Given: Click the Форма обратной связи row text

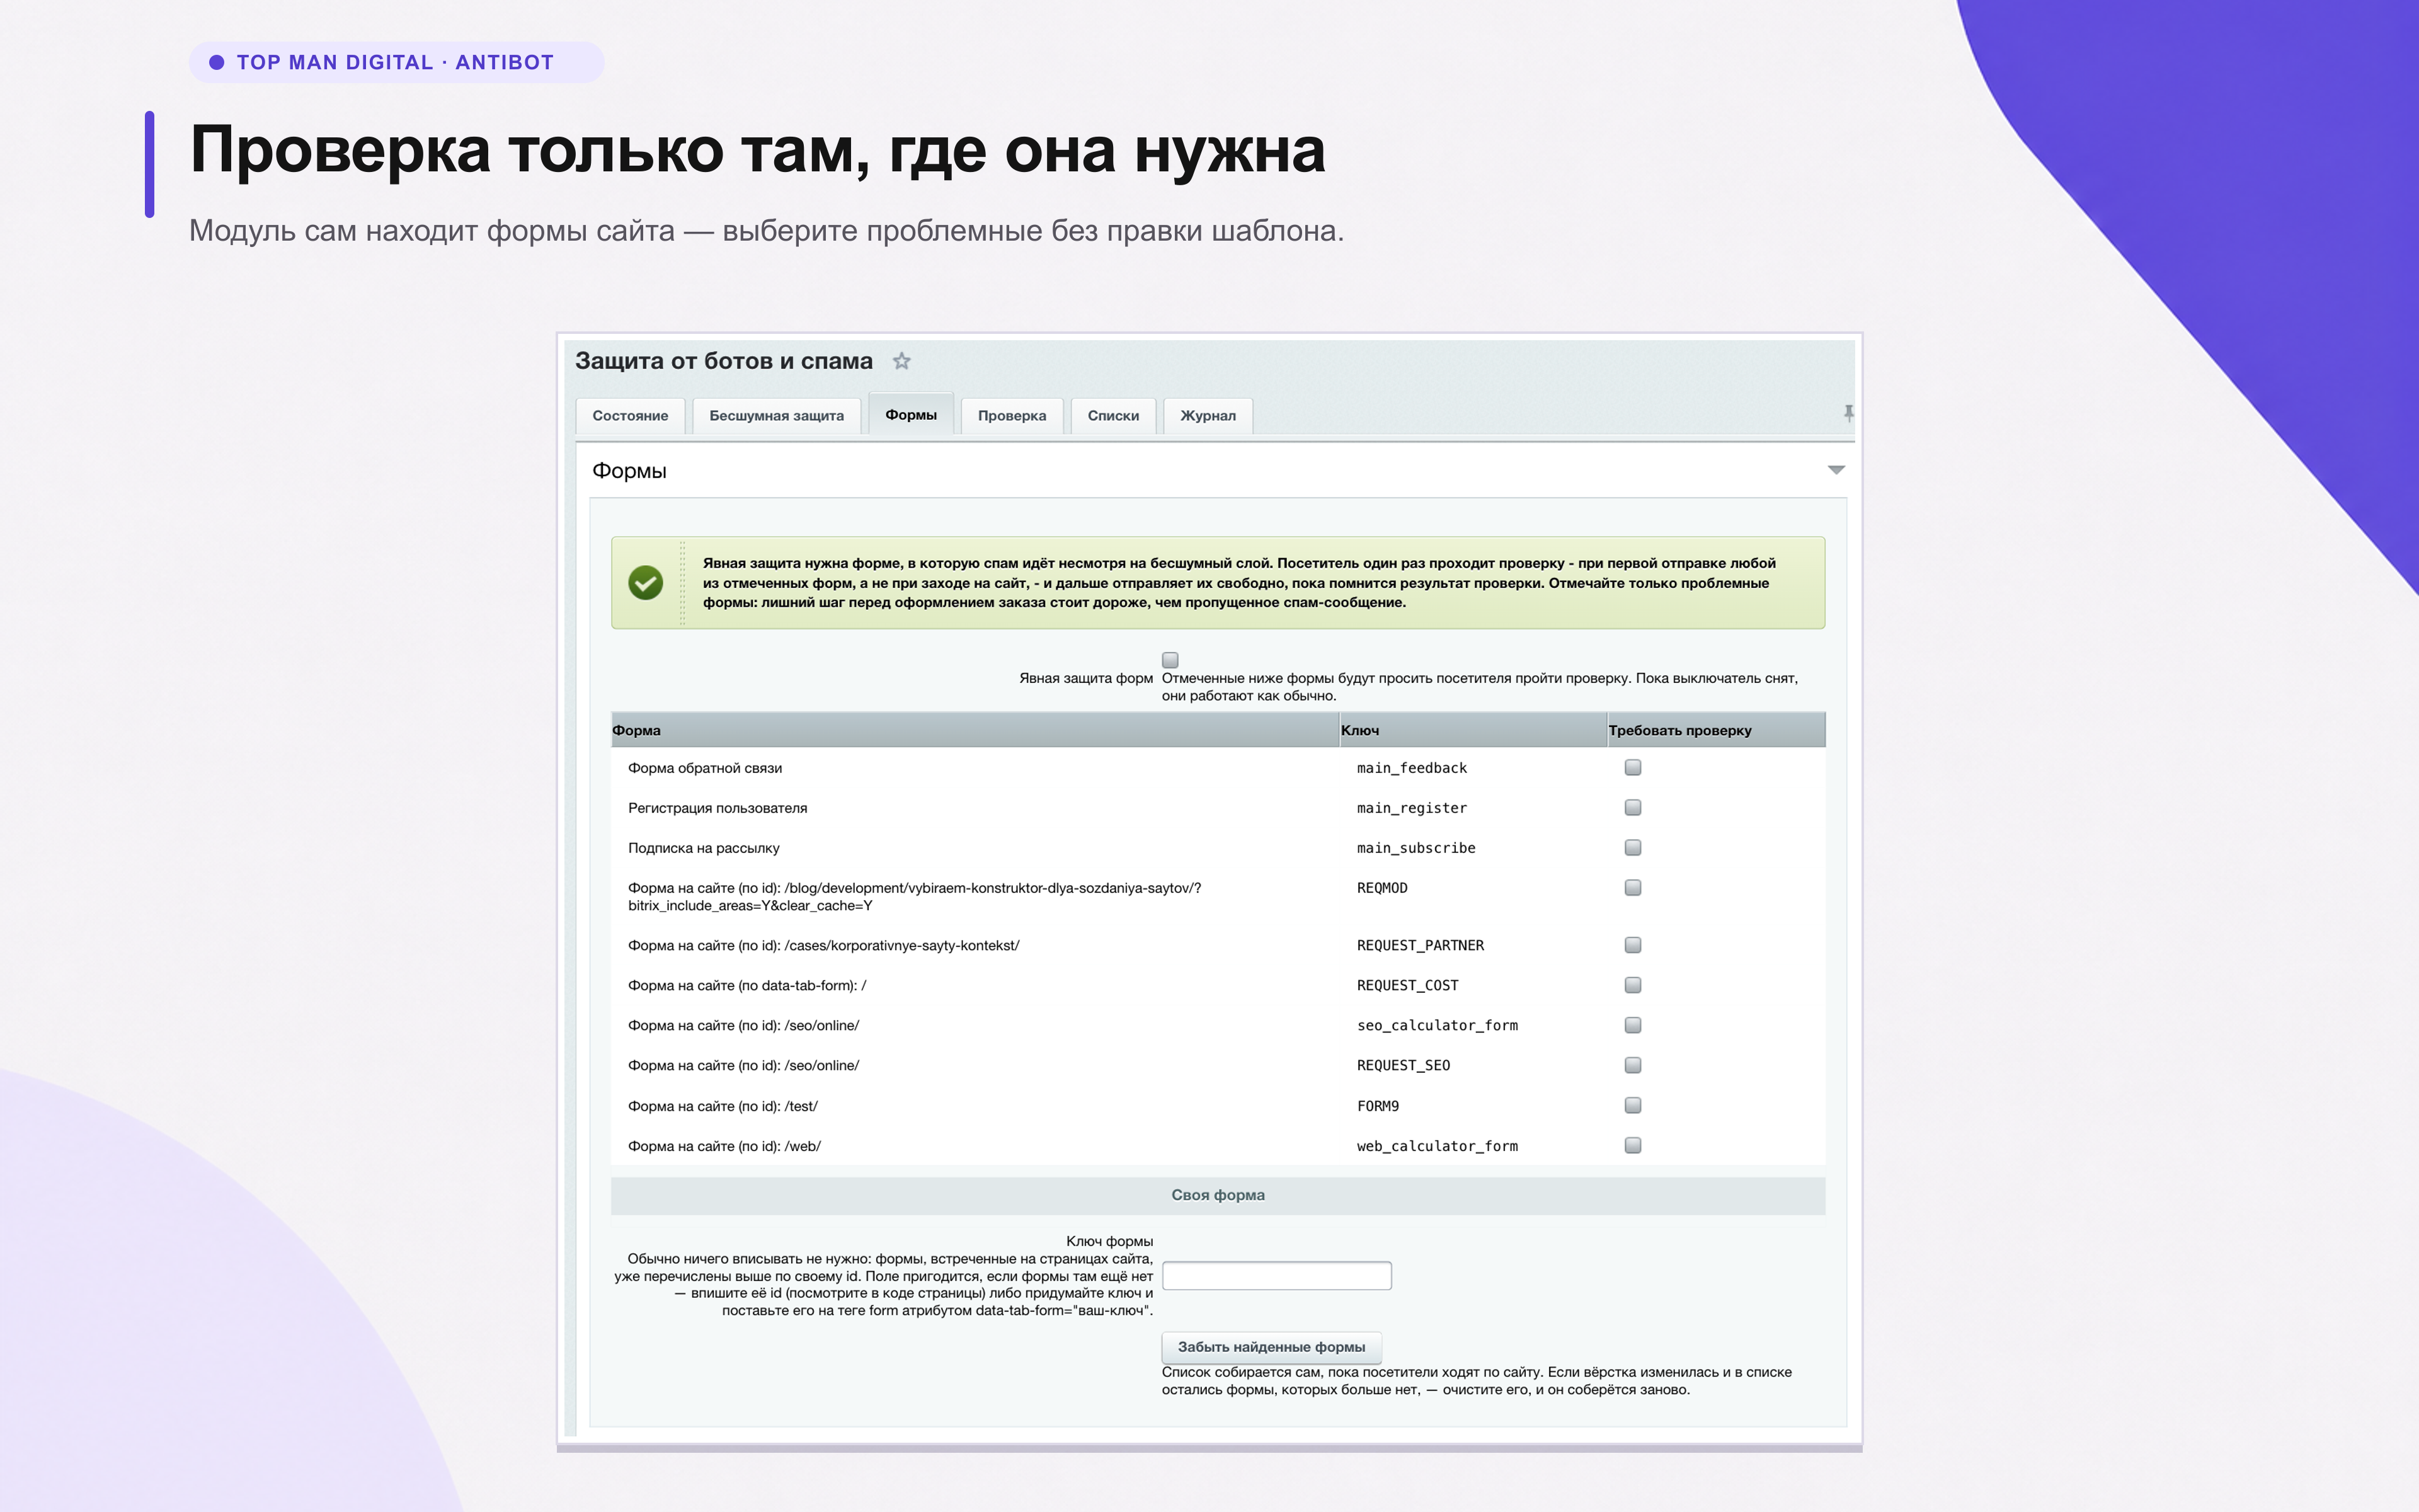Looking at the screenshot, I should point(705,768).
